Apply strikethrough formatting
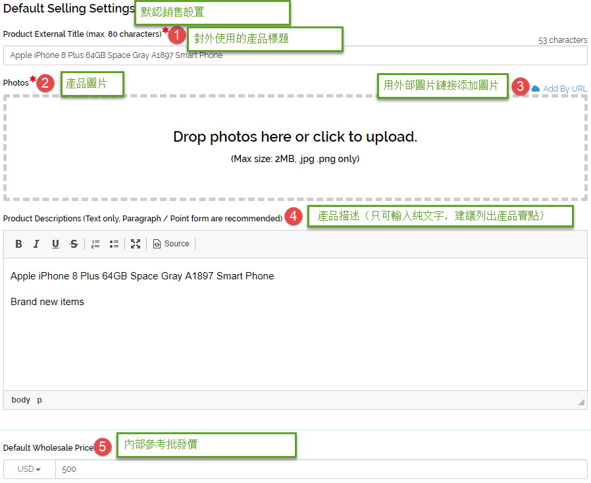Image resolution: width=591 pixels, height=483 pixels. coord(74,244)
